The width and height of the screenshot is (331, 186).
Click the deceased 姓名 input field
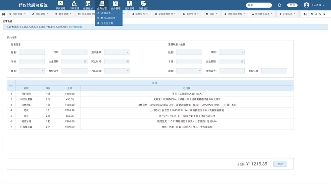(32, 52)
